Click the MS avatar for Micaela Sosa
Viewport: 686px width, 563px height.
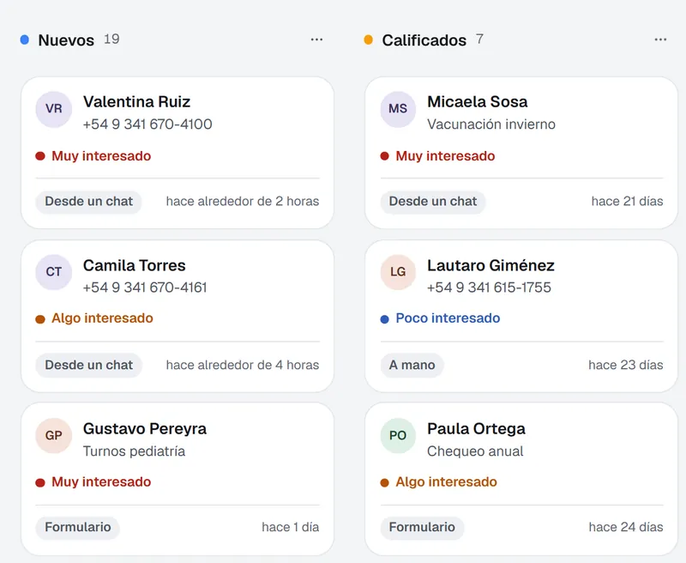tap(398, 109)
